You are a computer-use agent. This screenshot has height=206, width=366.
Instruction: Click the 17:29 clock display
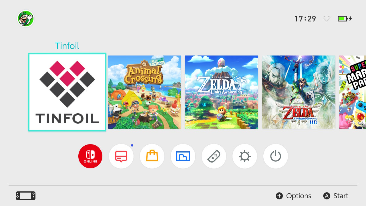coord(305,19)
